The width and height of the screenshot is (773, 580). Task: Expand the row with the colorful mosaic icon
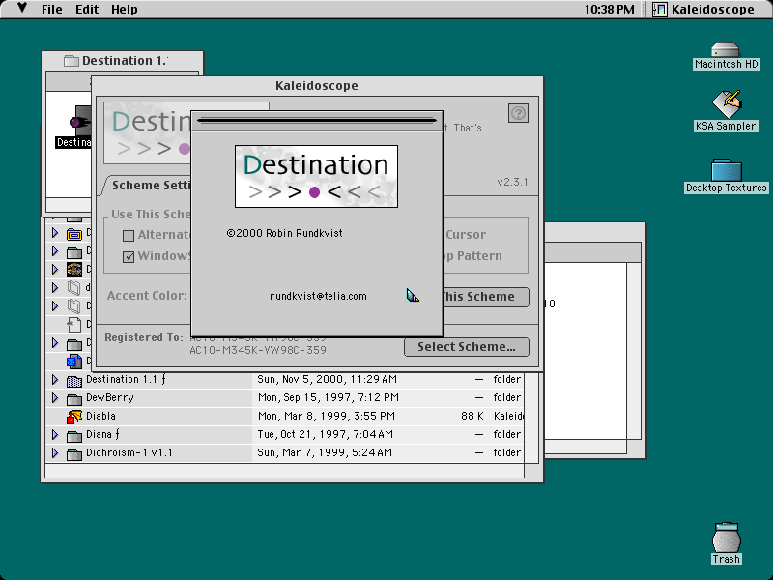(x=55, y=269)
